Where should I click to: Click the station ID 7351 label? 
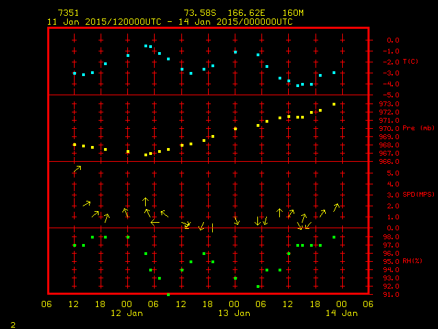click(68, 13)
